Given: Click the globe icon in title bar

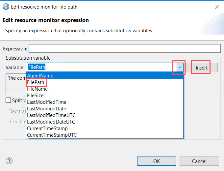Looking at the screenshot, I should [6, 7].
